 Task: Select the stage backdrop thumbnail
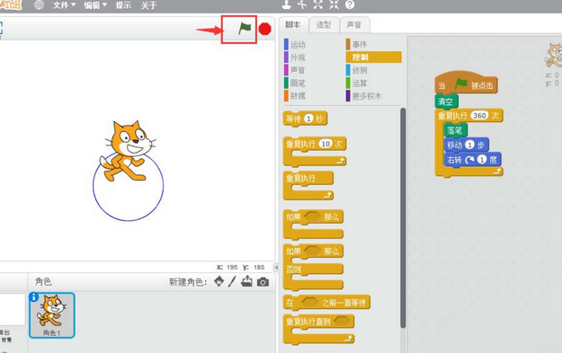13,310
